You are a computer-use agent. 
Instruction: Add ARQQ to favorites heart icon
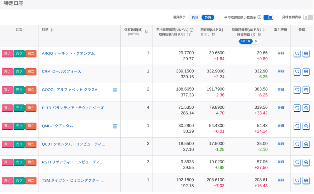click(297, 53)
